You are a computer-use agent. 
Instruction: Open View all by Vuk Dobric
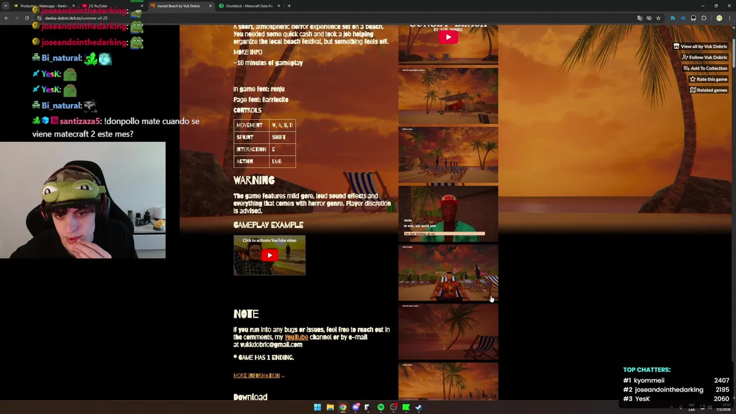click(x=700, y=46)
